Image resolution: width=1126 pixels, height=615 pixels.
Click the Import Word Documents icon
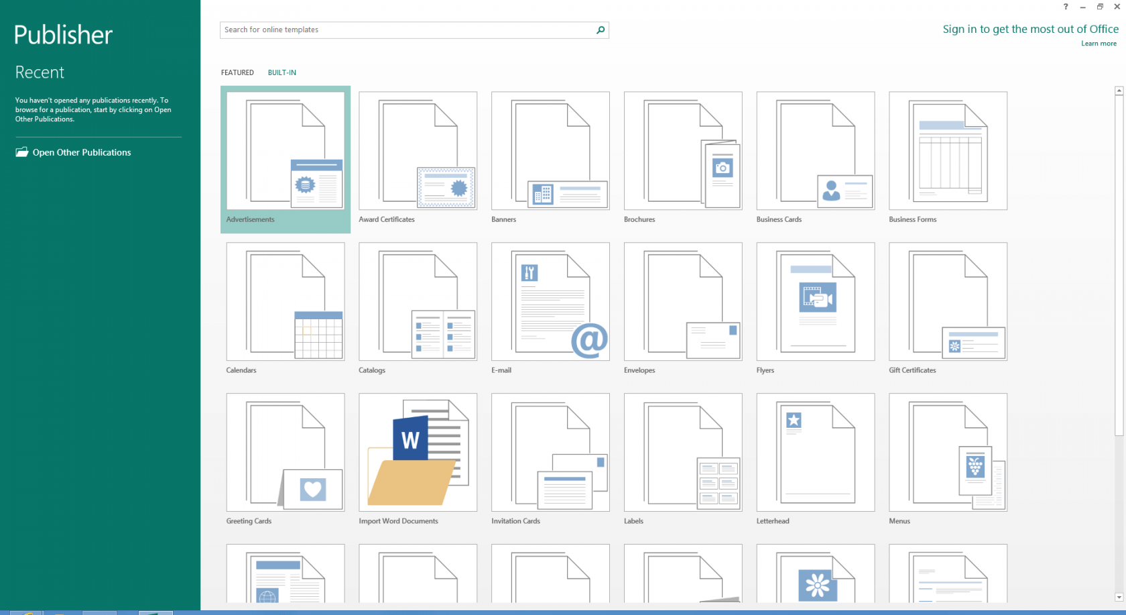pyautogui.click(x=418, y=453)
